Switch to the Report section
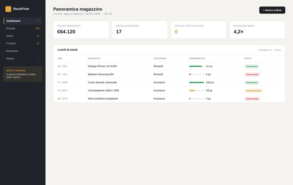The height and width of the screenshot is (185, 293). 23,59
